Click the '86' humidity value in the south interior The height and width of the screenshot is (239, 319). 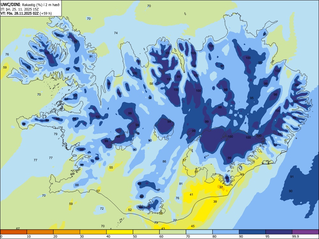click(164, 161)
